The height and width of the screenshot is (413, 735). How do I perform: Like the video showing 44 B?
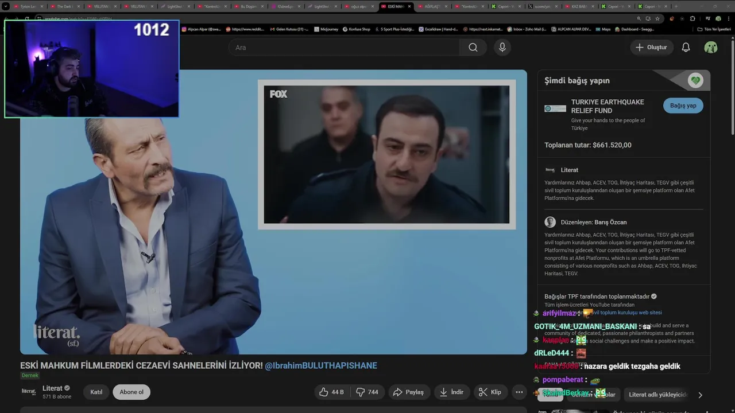click(331, 392)
